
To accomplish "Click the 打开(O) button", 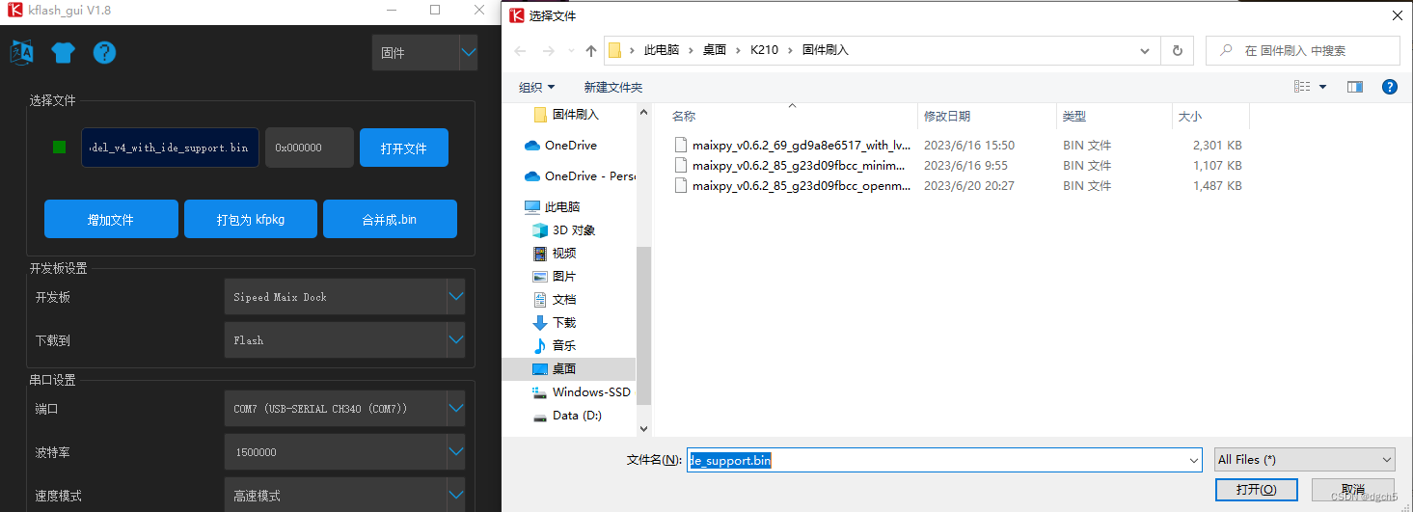I will 1257,489.
